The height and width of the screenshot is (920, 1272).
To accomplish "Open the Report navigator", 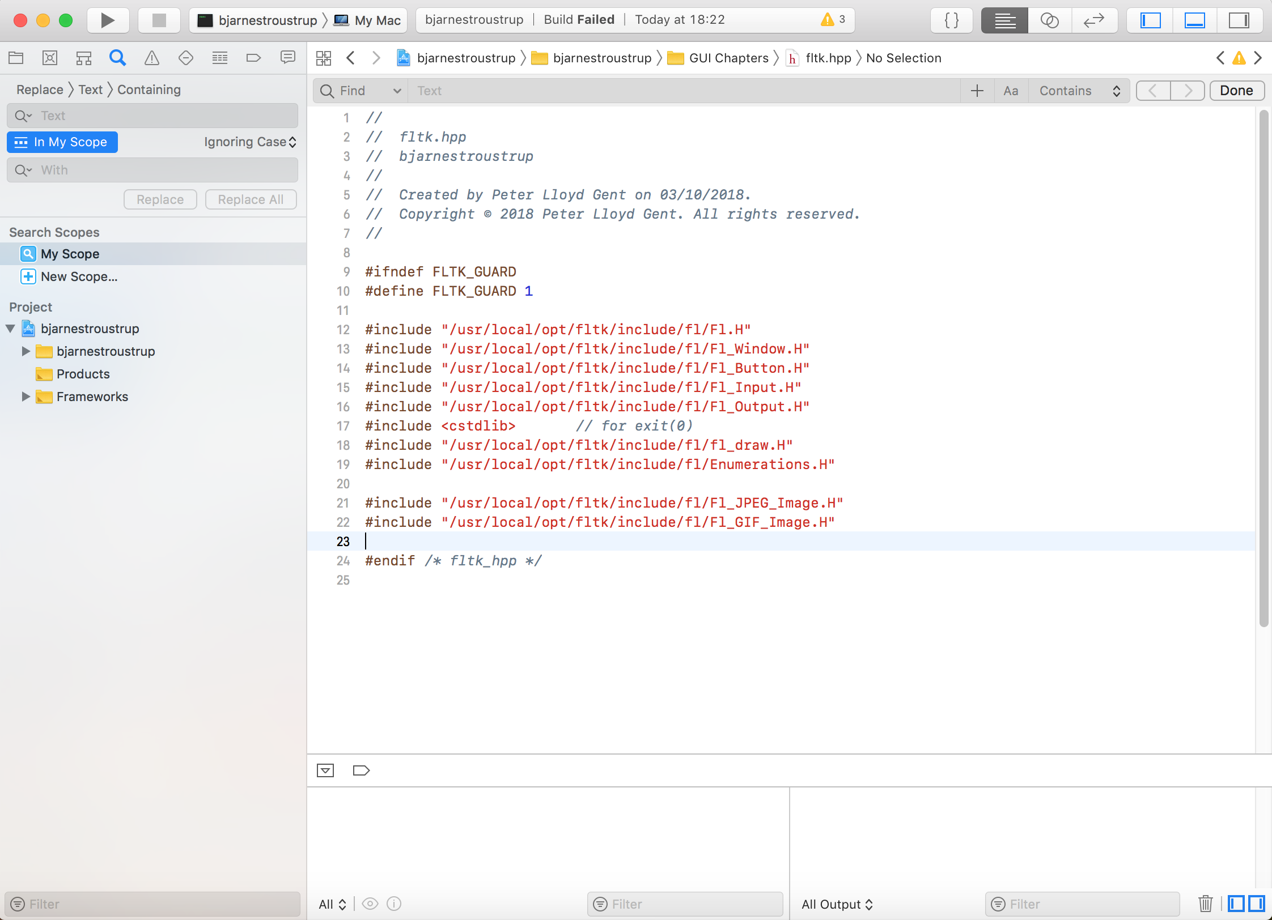I will coord(288,58).
